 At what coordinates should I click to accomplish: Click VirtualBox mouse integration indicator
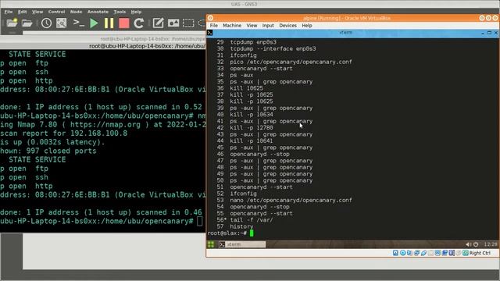(459, 253)
